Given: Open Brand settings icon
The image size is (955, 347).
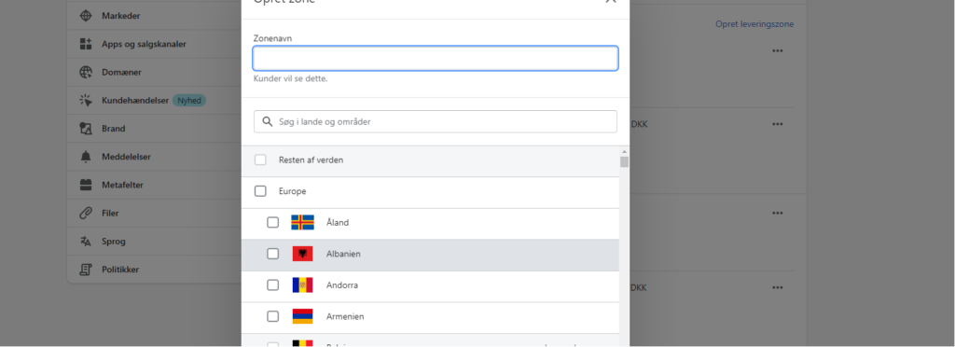Looking at the screenshot, I should click(x=86, y=129).
